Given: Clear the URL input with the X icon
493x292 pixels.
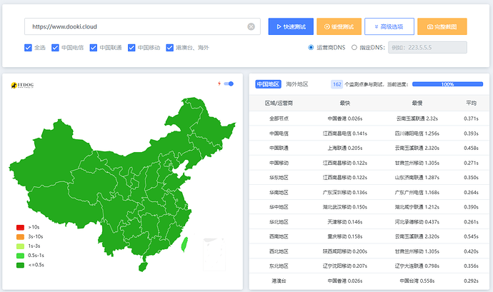Looking at the screenshot, I should [x=251, y=26].
